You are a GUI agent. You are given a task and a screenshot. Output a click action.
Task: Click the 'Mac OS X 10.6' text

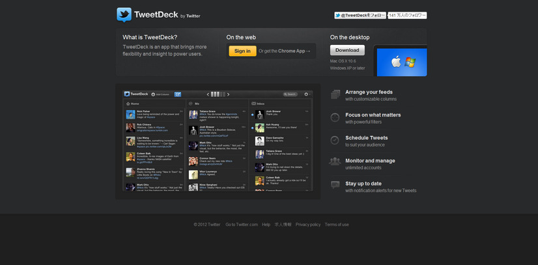[343, 61]
